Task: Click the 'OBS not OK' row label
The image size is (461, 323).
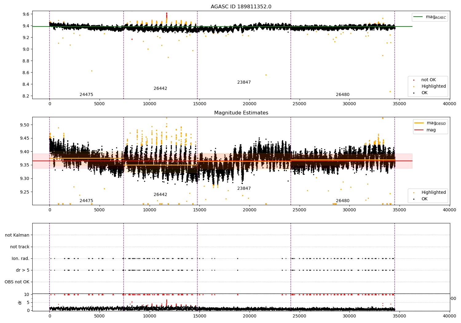Action: (17, 282)
